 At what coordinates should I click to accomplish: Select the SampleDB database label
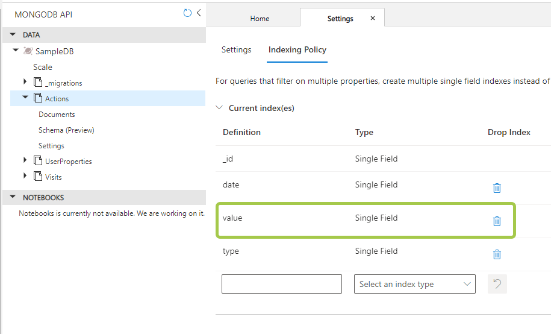click(x=54, y=51)
